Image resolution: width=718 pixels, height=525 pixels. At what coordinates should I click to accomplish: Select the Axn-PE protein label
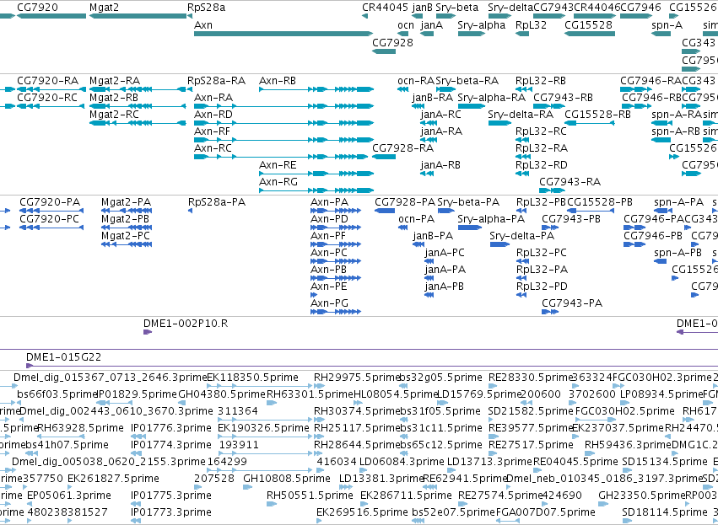329,287
